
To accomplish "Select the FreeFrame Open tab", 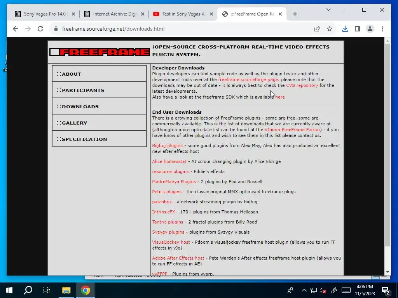I will coord(252,14).
